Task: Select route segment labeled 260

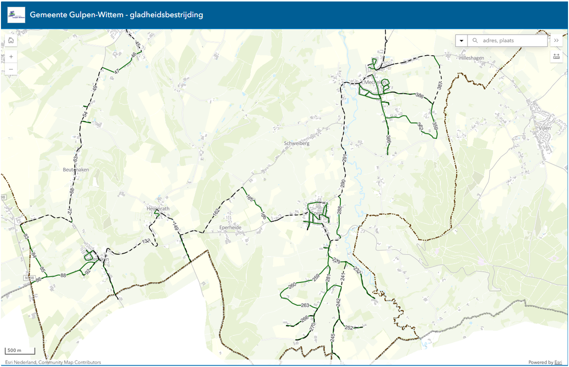Action: pos(292,286)
